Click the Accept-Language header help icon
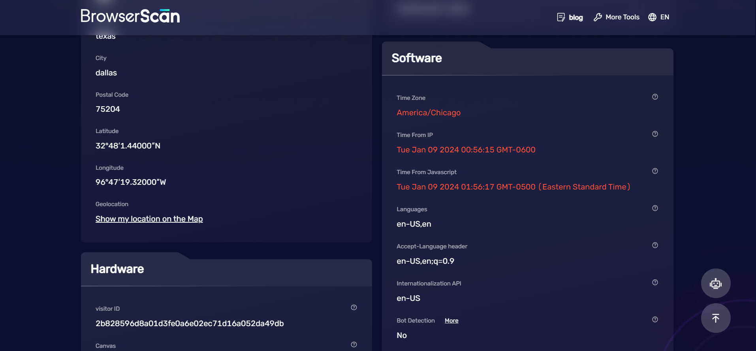Image resolution: width=756 pixels, height=351 pixels. tap(655, 246)
